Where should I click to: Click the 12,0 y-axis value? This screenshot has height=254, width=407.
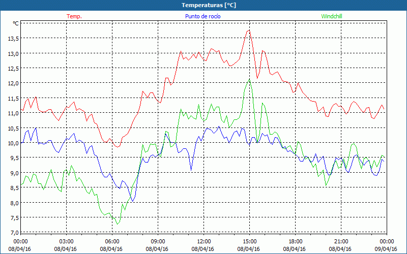13,83
